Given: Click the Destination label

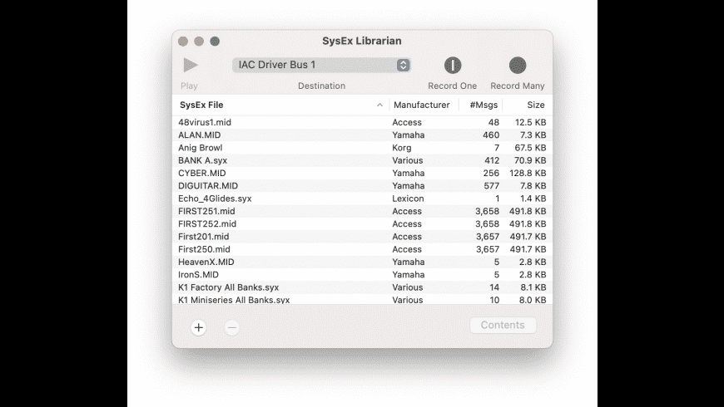Looking at the screenshot, I should tap(321, 86).
